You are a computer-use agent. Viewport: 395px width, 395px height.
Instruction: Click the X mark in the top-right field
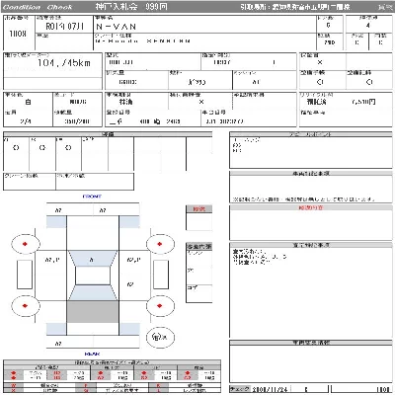pyautogui.click(x=320, y=62)
